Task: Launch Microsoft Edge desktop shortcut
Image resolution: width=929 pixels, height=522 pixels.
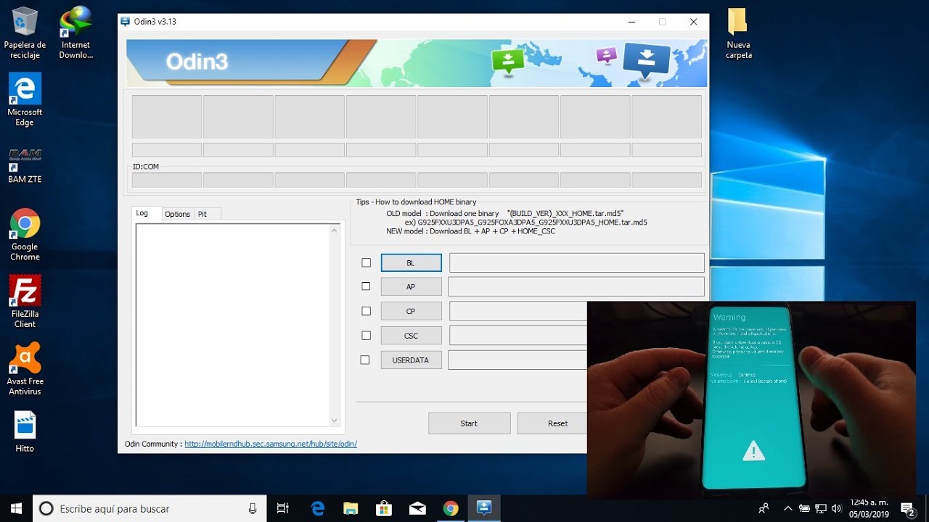Action: [x=25, y=100]
